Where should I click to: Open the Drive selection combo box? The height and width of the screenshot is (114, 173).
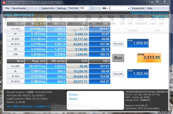click(116, 8)
